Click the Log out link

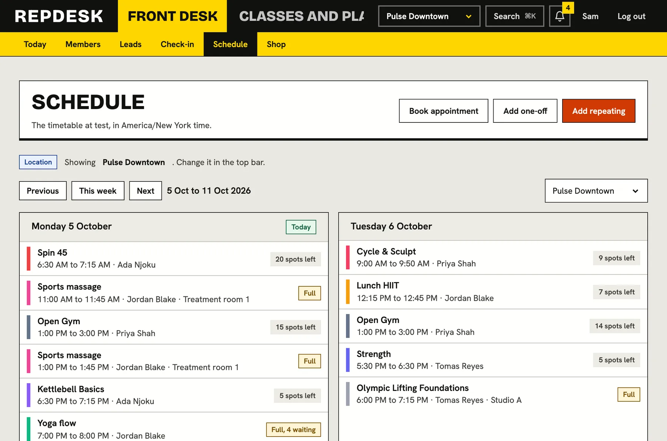click(x=631, y=16)
